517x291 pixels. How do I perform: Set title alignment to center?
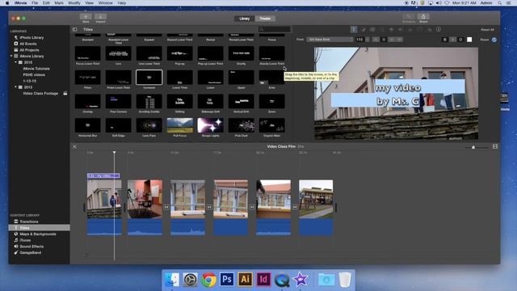pos(384,40)
